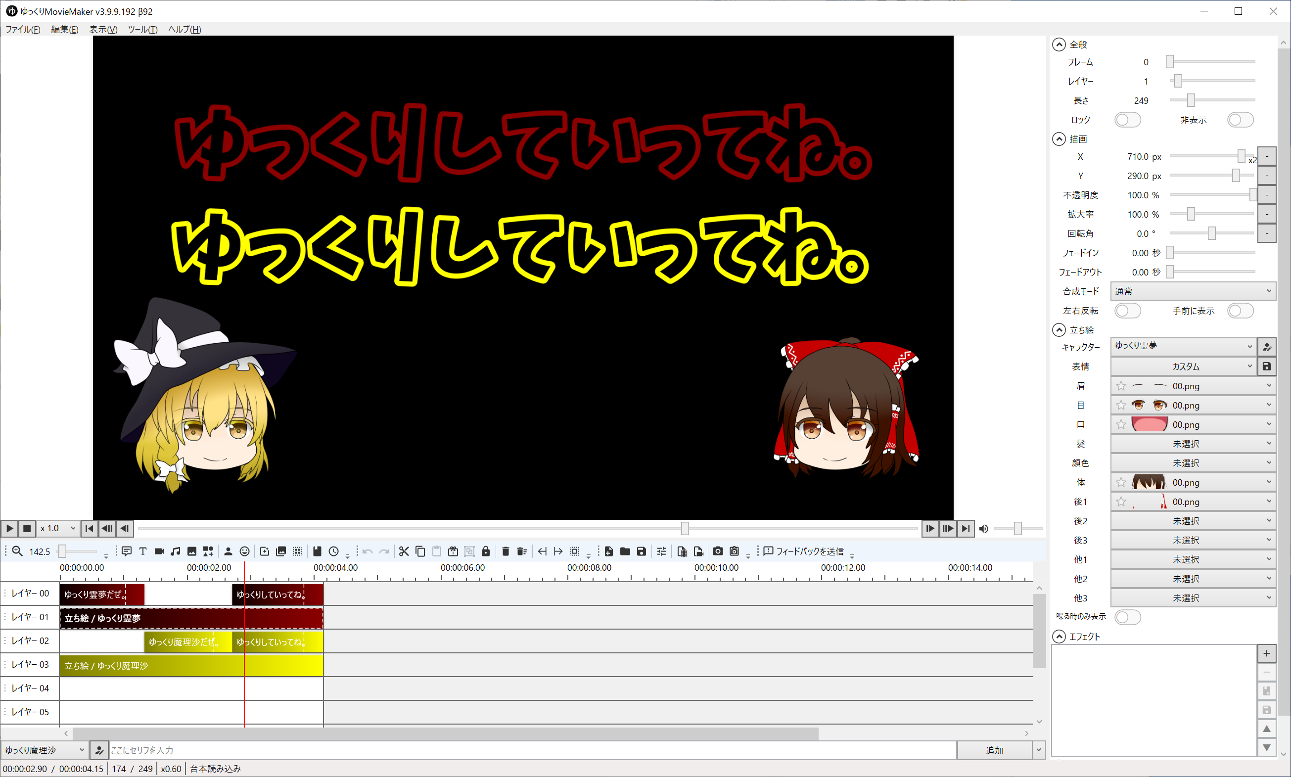Collapse the 全般 section

point(1059,45)
